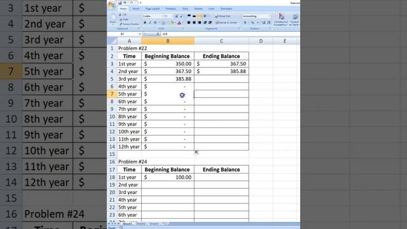This screenshot has height=229, width=407.
Task: Open the font size dropdown
Action: (x=172, y=16)
